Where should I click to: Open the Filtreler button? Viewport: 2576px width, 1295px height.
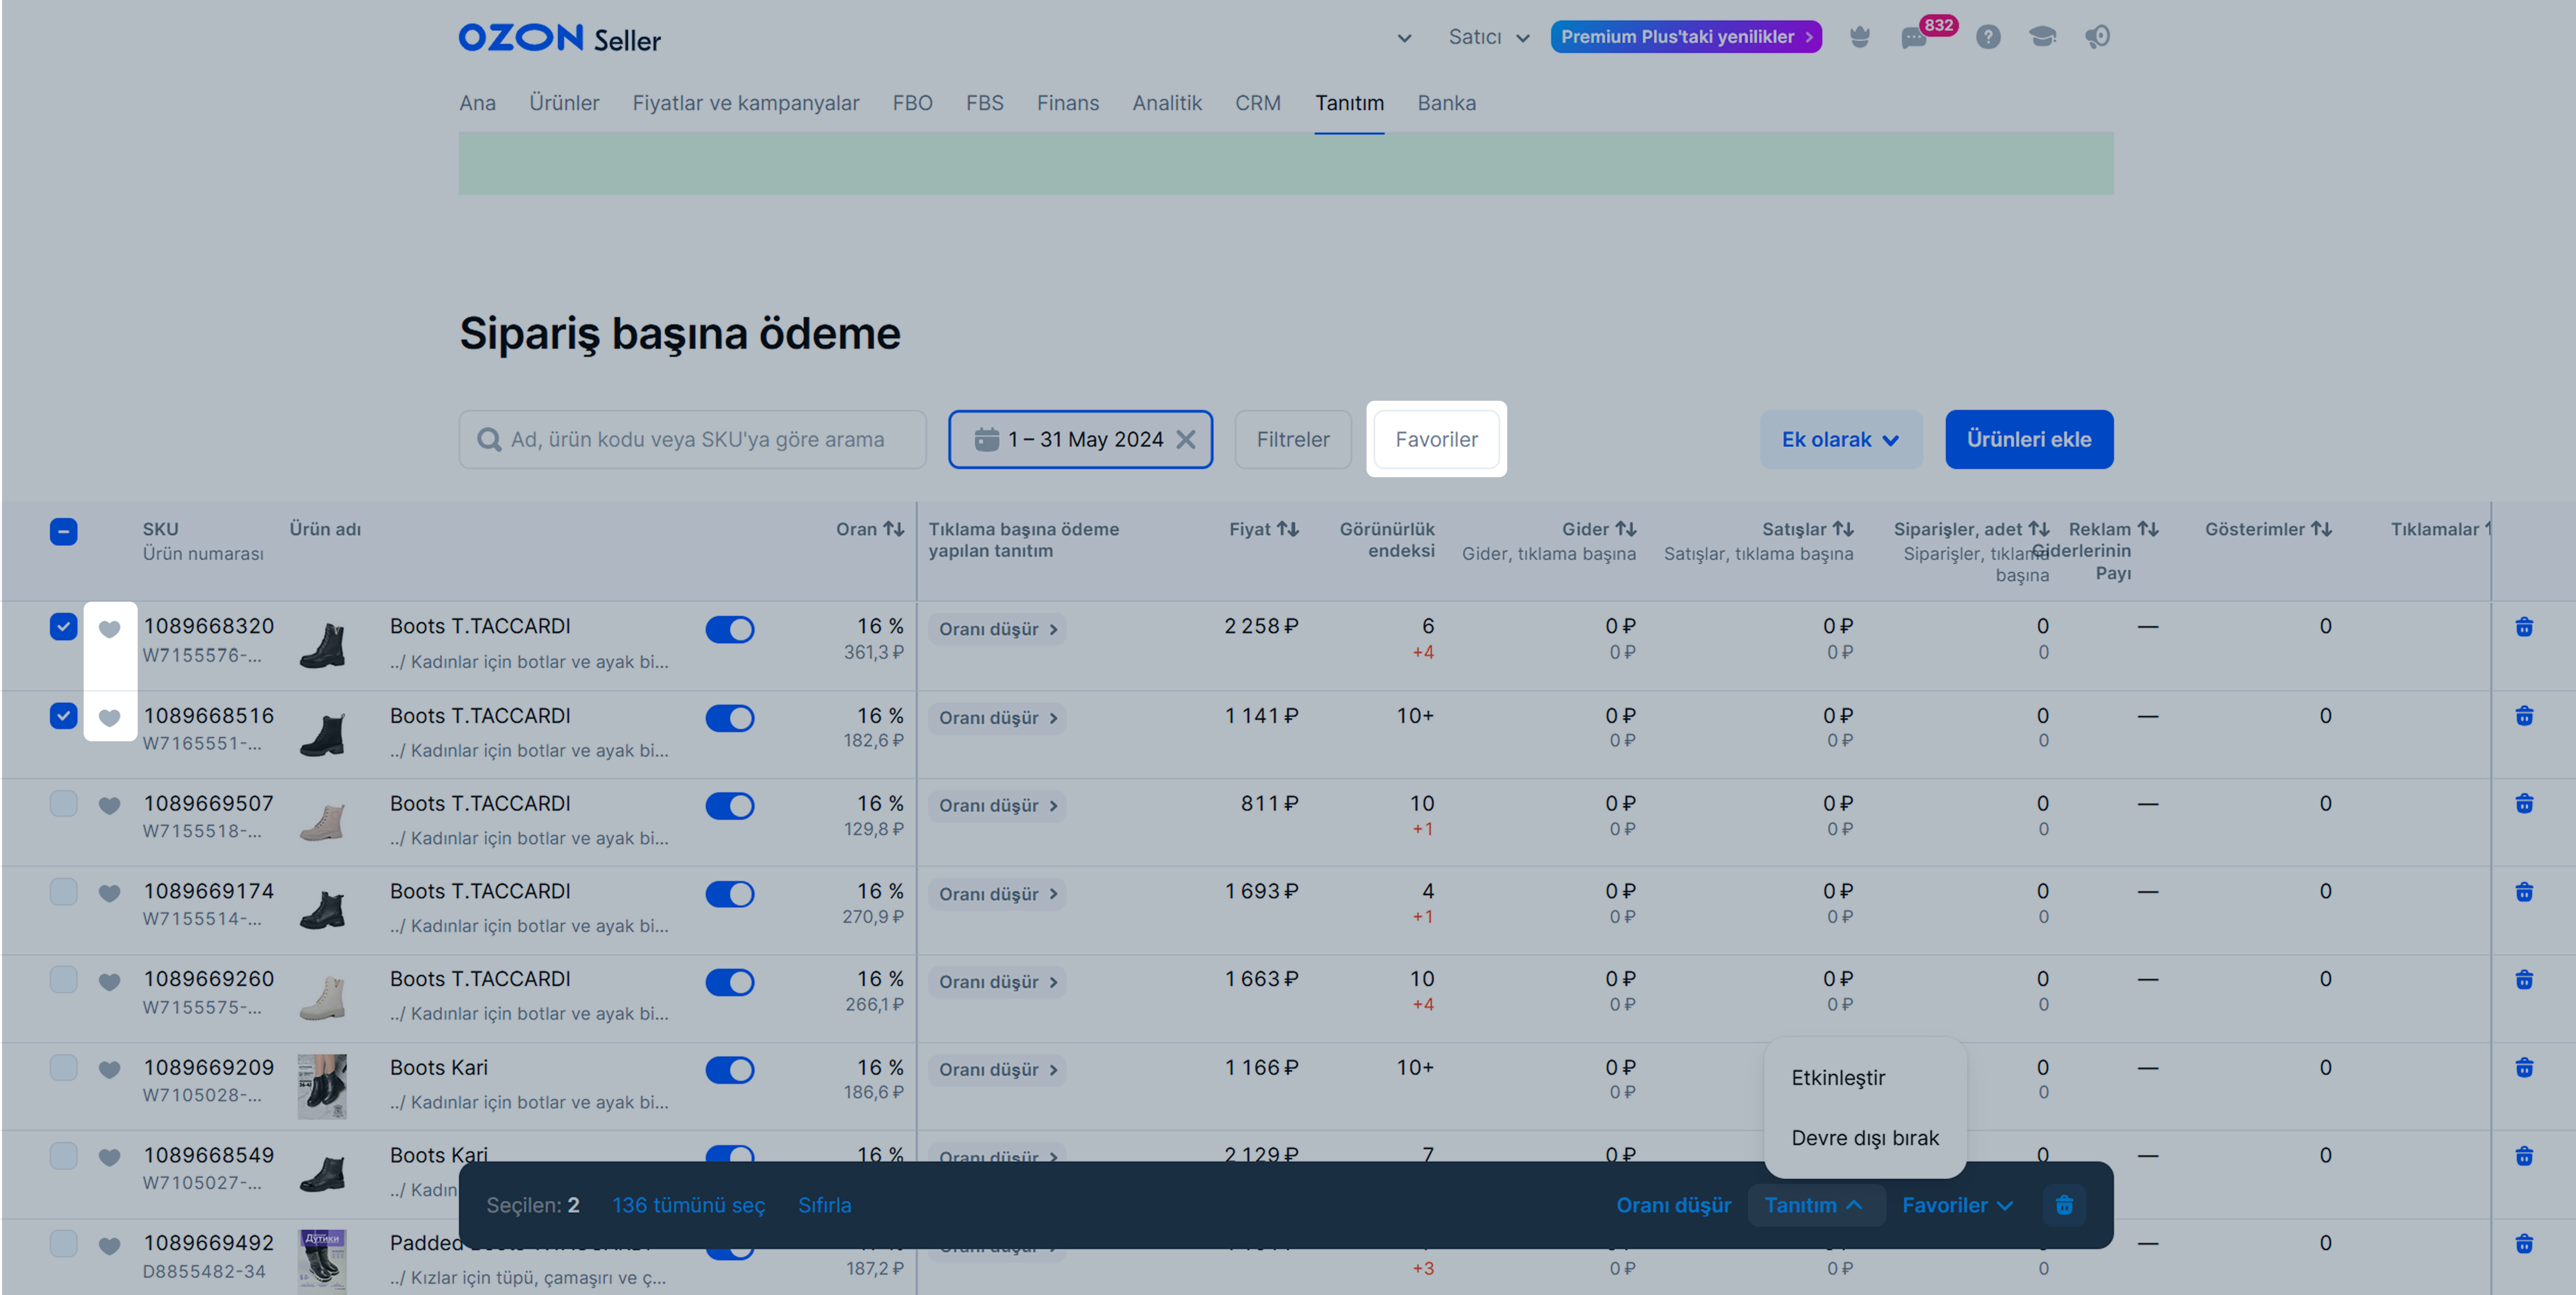click(x=1293, y=440)
